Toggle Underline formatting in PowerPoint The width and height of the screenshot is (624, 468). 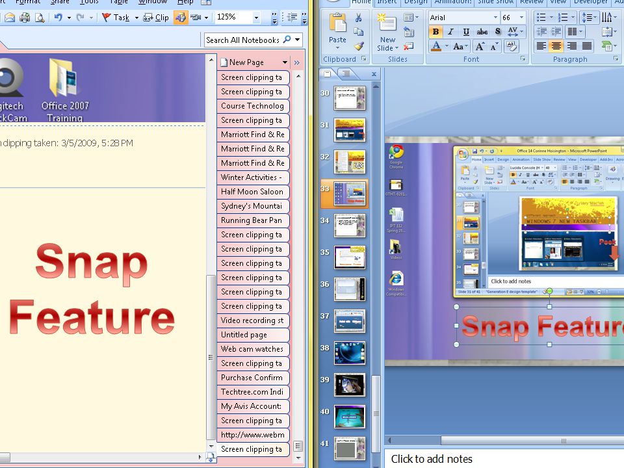pos(466,32)
